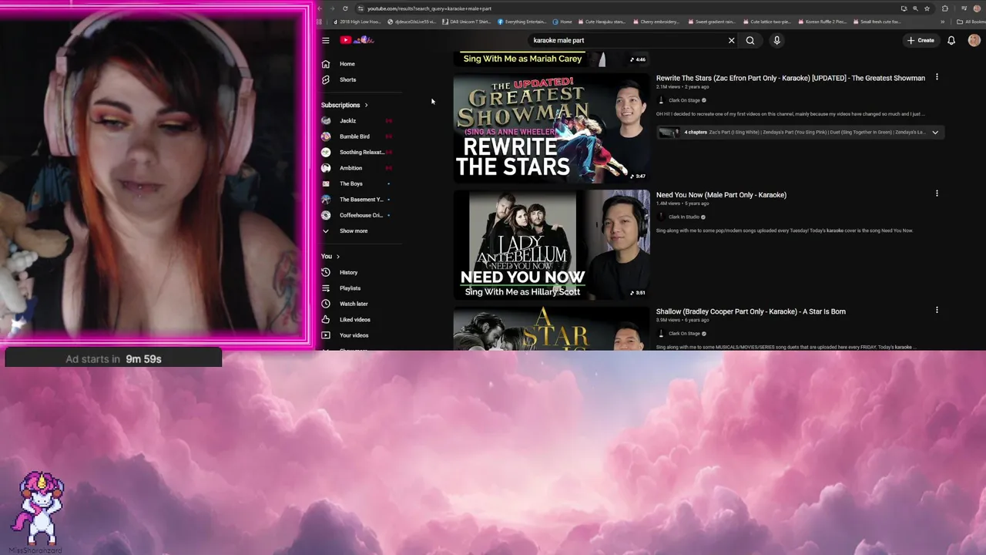Click the Sing With Me as Mariah Carey thumbnail
Viewport: 986px width, 555px height.
click(552, 59)
